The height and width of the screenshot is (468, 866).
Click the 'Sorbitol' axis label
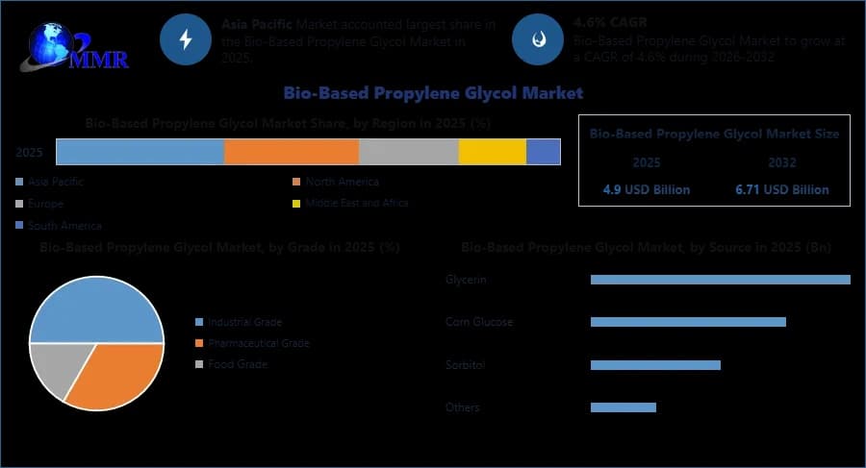point(466,365)
